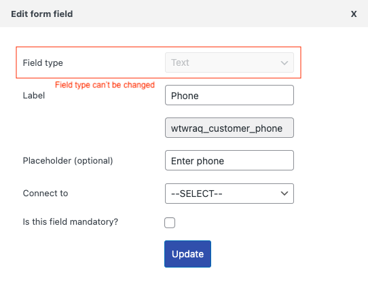Image resolution: width=368 pixels, height=292 pixels.
Task: Click the Label field caption
Action: click(34, 96)
